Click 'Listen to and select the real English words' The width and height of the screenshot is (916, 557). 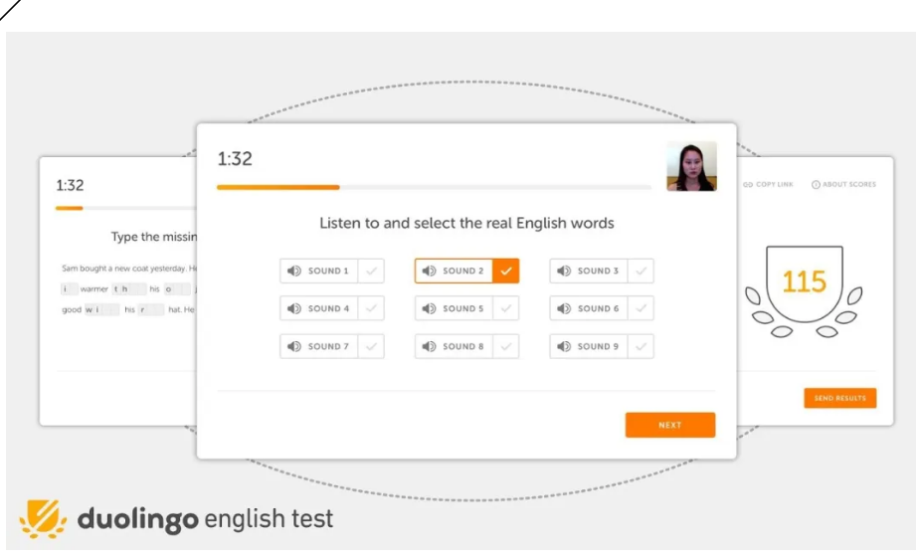[x=466, y=223]
